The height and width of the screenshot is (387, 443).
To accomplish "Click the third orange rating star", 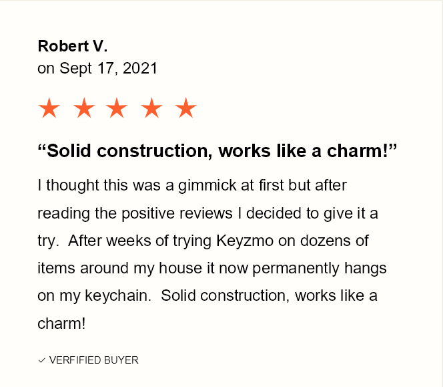I will (117, 108).
